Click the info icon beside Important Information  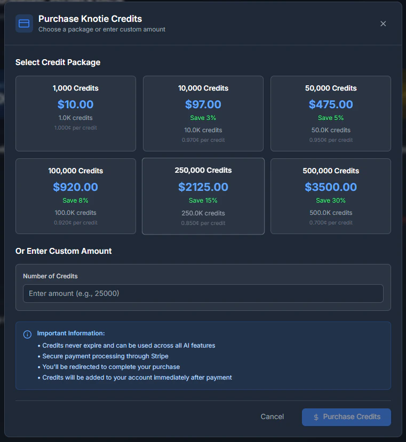[27, 334]
